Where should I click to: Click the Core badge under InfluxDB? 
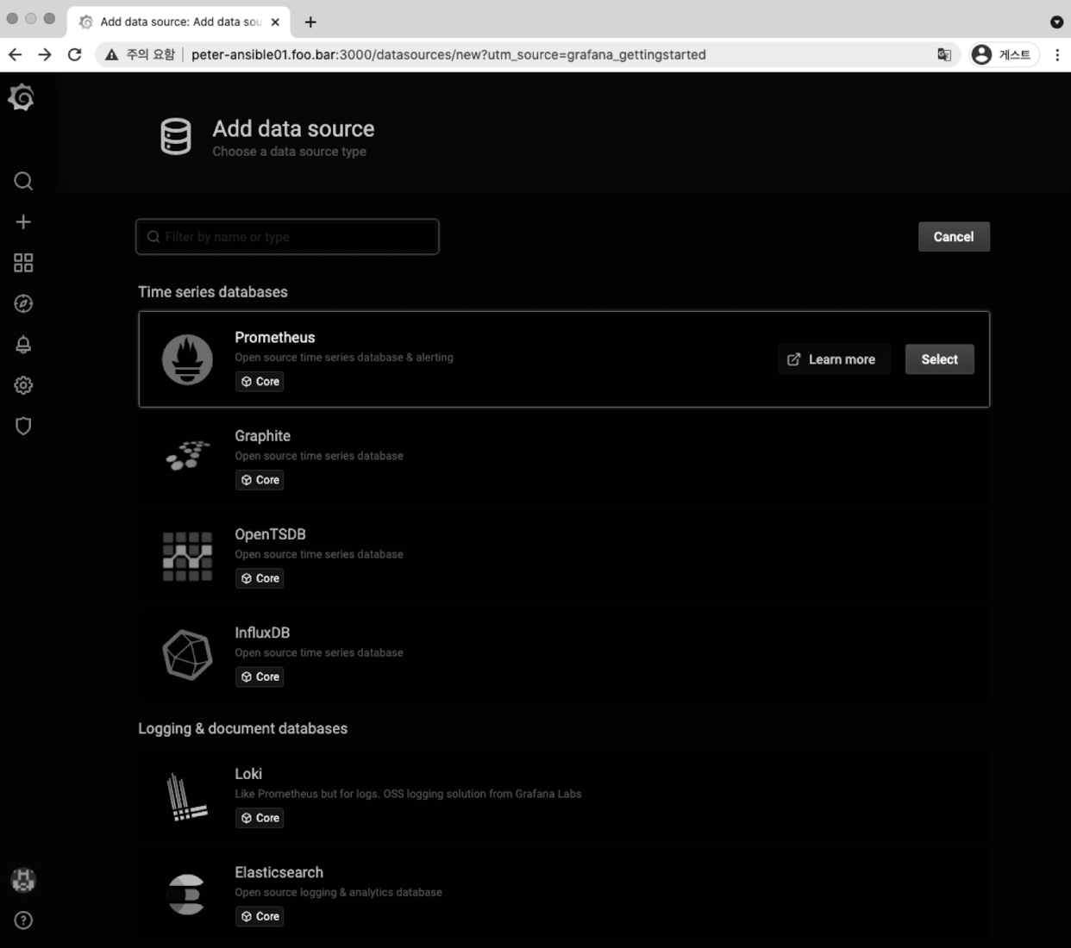point(260,676)
